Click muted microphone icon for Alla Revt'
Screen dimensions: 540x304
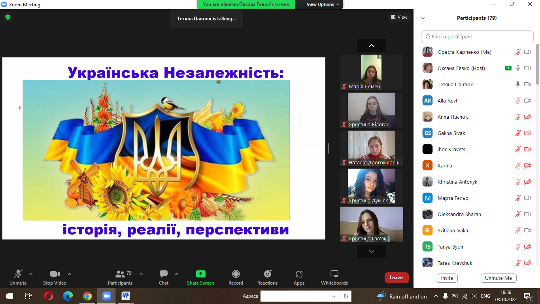click(x=518, y=101)
